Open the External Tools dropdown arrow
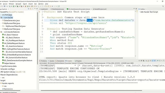 (x=23, y=6)
